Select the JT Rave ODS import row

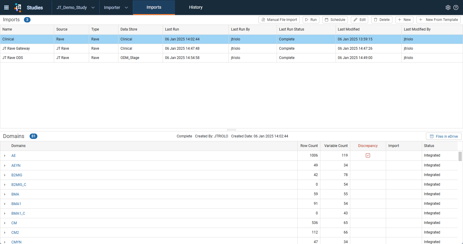pyautogui.click(x=231, y=58)
